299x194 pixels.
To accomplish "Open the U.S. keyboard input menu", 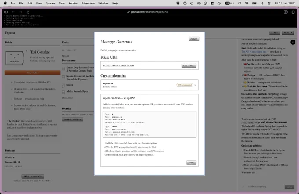I will pyautogui.click(x=230, y=3).
